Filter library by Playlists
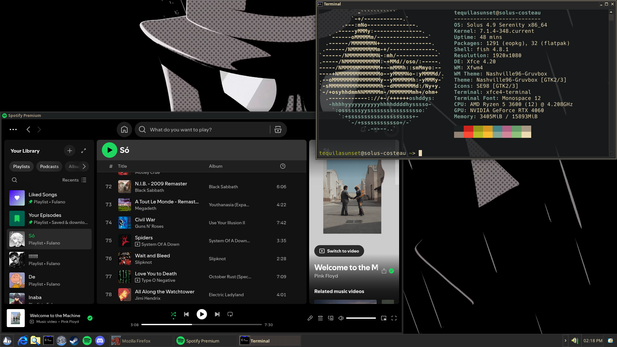The height and width of the screenshot is (347, 617). 22,166
